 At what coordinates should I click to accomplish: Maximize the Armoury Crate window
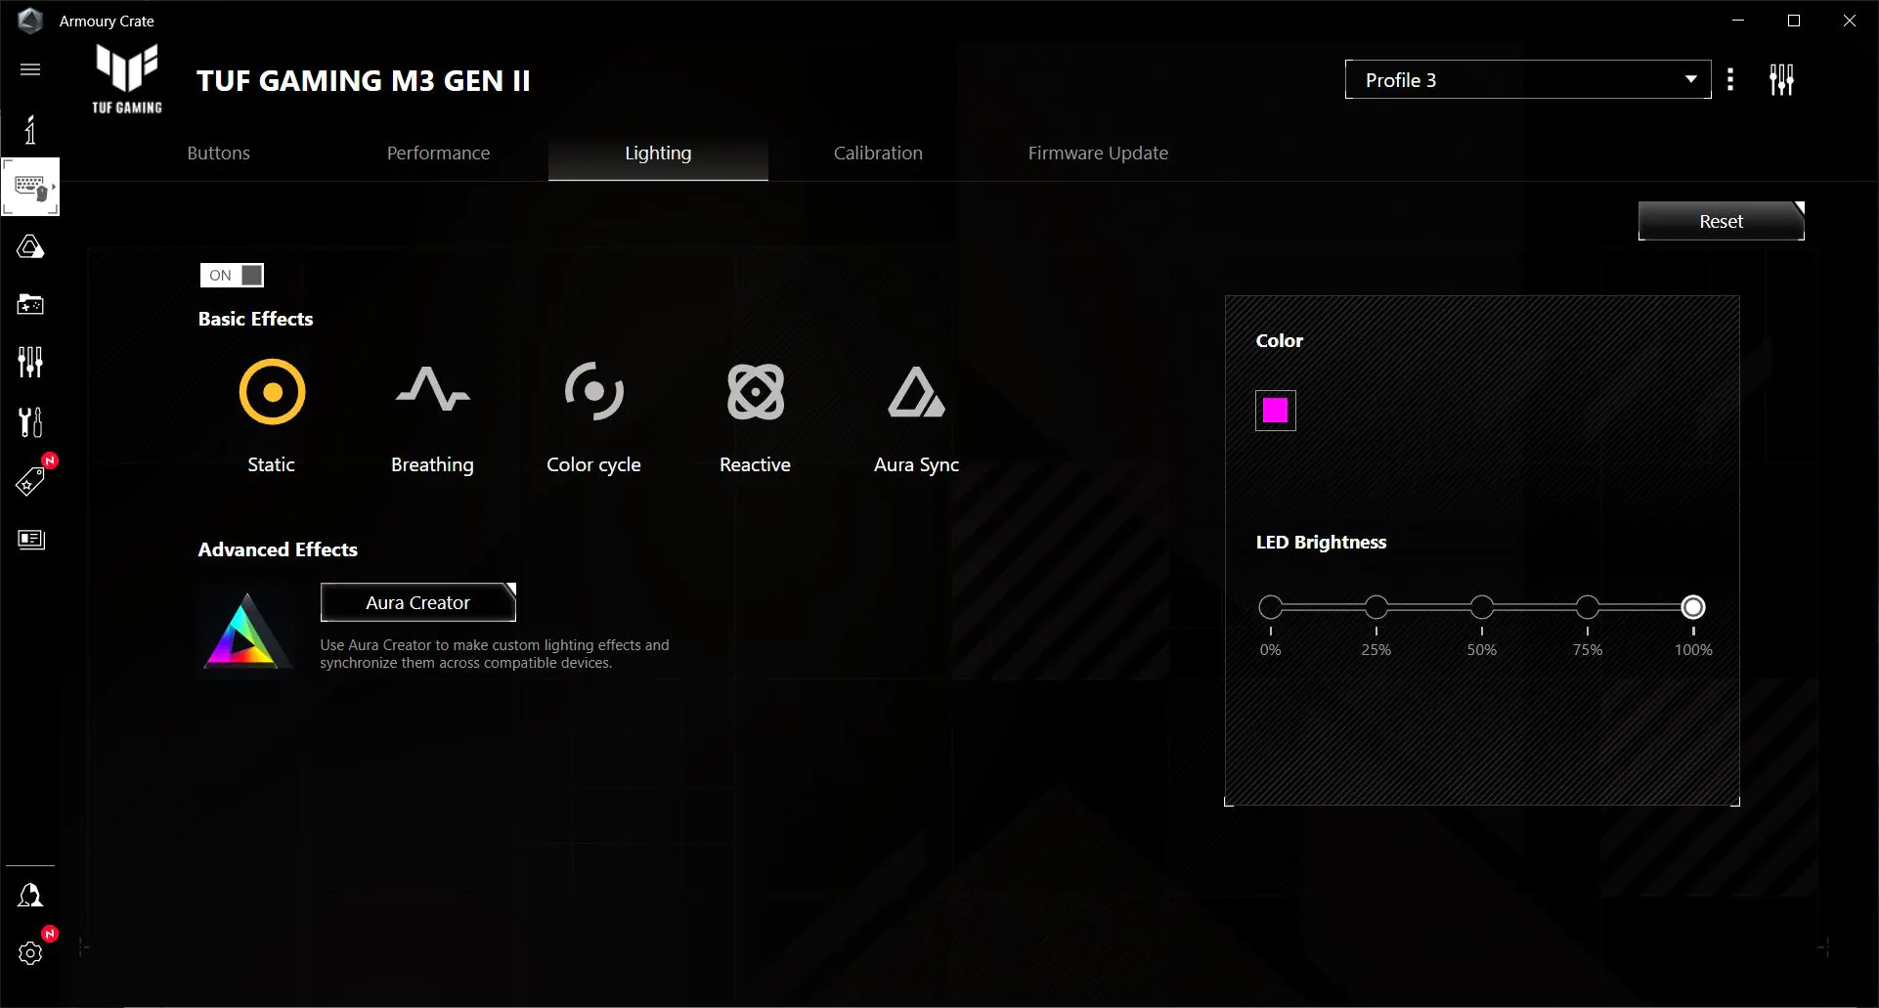pyautogui.click(x=1794, y=21)
